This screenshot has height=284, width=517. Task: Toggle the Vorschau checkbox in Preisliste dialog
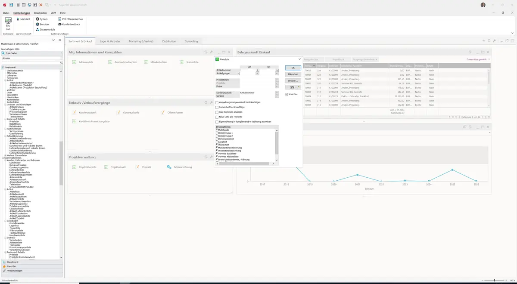coord(287,94)
